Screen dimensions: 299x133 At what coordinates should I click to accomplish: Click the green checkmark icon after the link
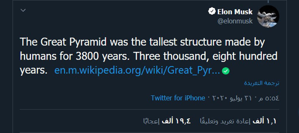click(226, 71)
